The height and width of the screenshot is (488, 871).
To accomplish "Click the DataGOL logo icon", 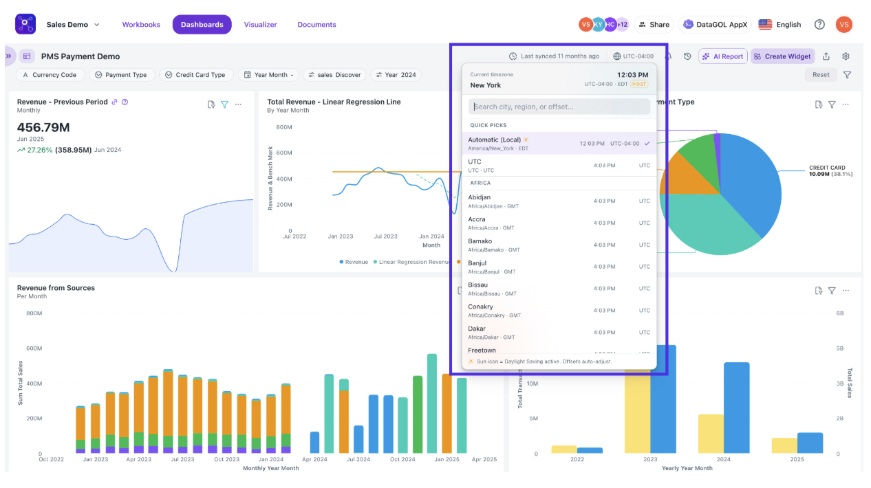I will tap(25, 24).
